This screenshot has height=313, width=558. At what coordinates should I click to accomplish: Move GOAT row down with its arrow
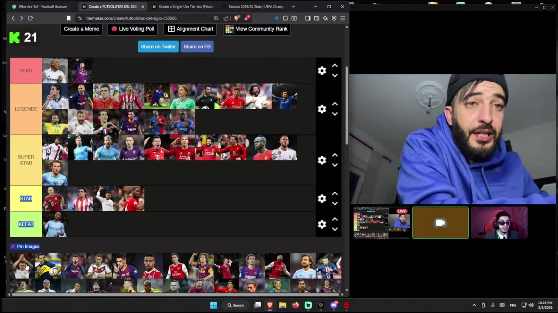(335, 76)
